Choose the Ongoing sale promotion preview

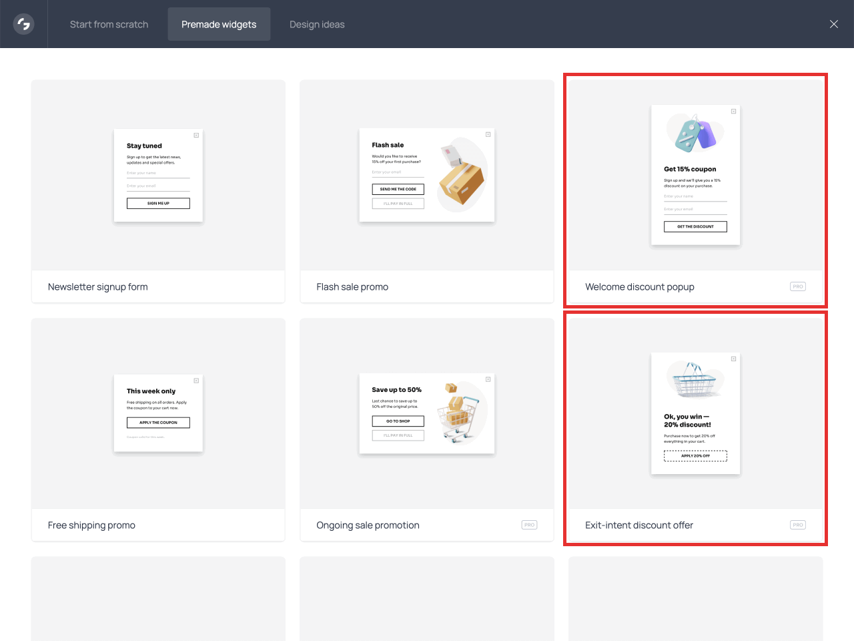(427, 413)
